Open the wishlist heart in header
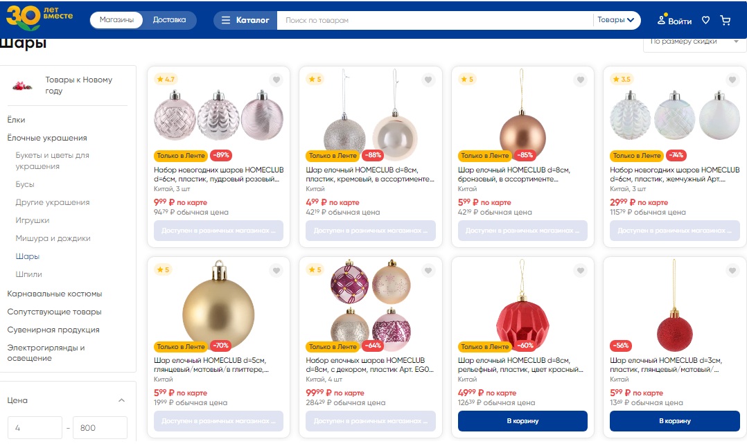The image size is (747, 446). pyautogui.click(x=705, y=21)
